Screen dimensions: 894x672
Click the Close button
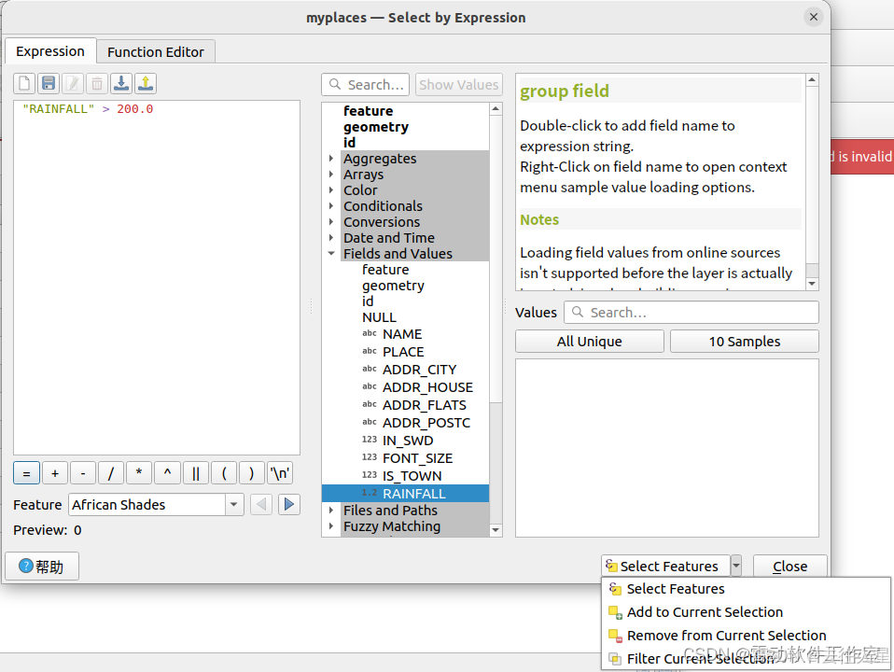[790, 567]
